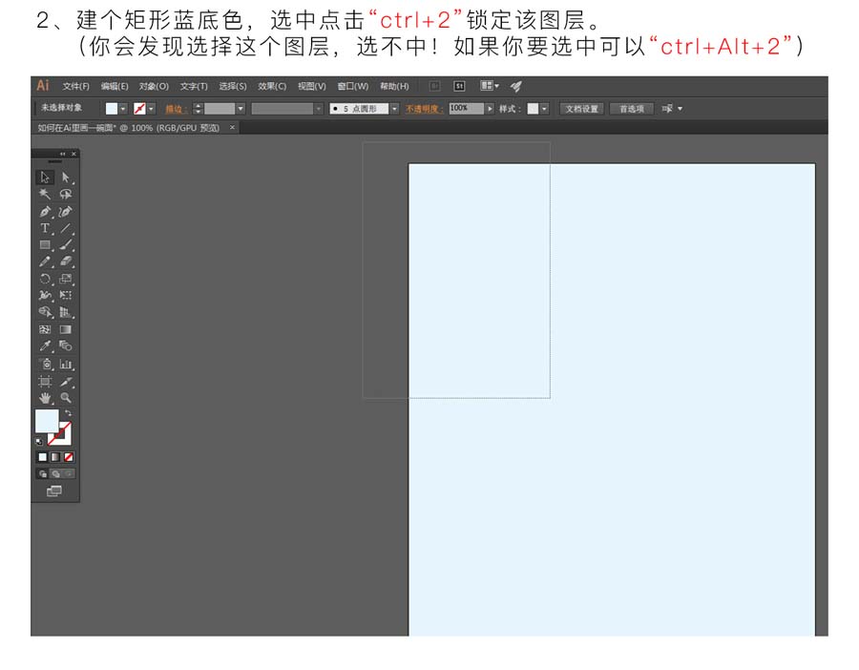Screen dimensions: 859x670
Task: Open the 效果(C) menu
Action: click(x=272, y=86)
